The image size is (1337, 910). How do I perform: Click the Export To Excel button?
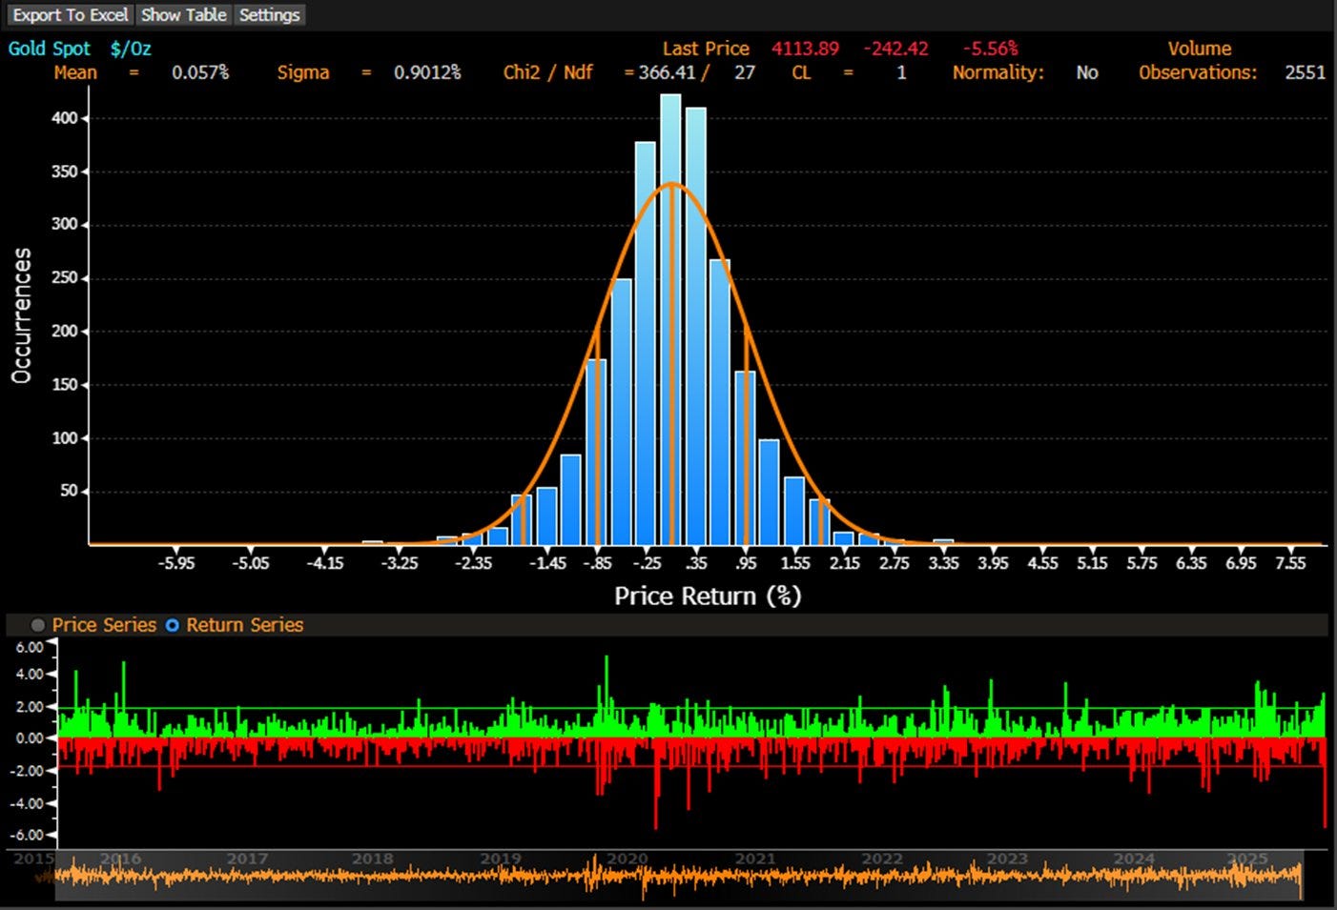70,15
